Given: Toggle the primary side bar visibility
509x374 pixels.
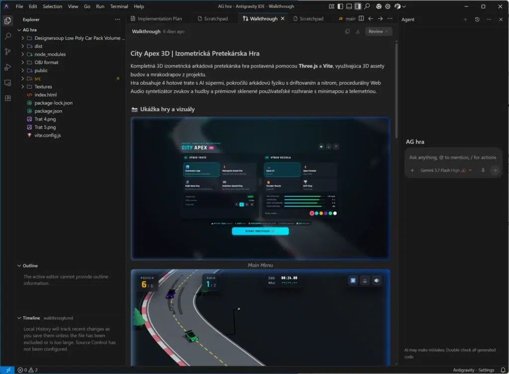Looking at the screenshot, I should (x=340, y=6).
